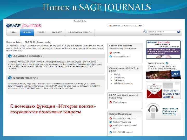This screenshot has height=140, width=187.
Task: Click Learn more about advanced searches
Action: point(71,66)
